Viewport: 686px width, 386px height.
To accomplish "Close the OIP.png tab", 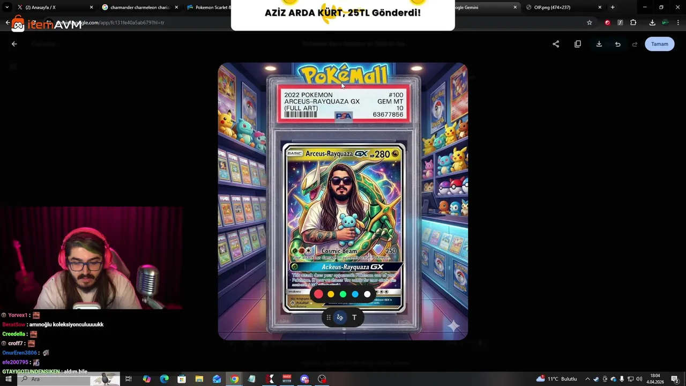I will pyautogui.click(x=600, y=8).
